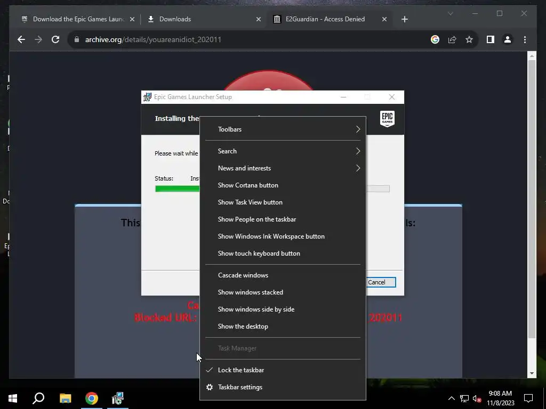Open network status tray icon
The height and width of the screenshot is (409, 546).
pos(464,398)
